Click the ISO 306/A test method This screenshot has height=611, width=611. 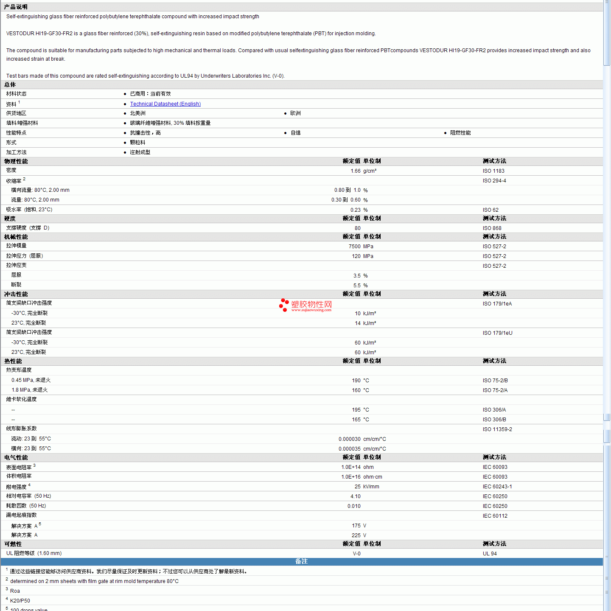[x=494, y=410]
